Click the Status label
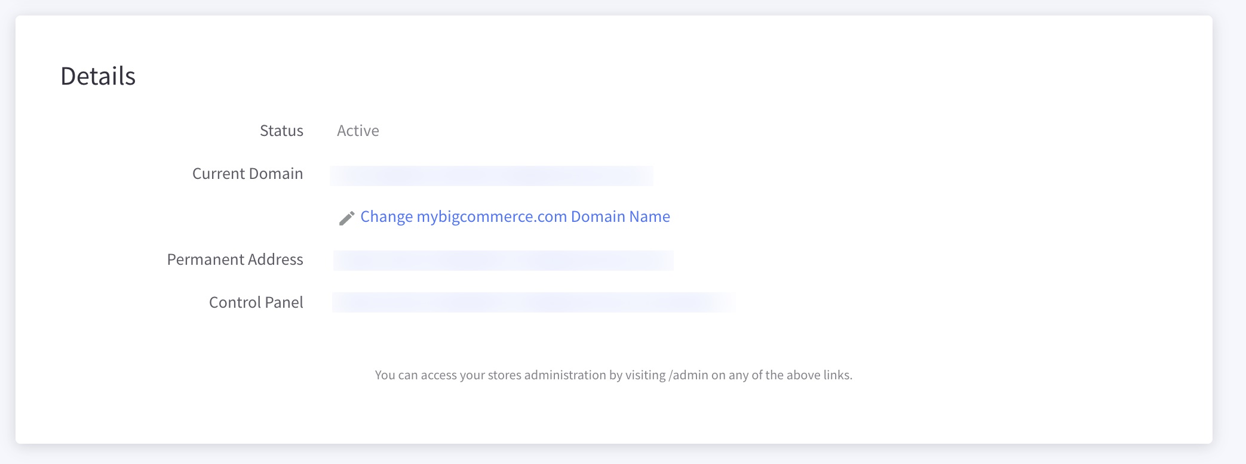1246x464 pixels. coord(281,131)
